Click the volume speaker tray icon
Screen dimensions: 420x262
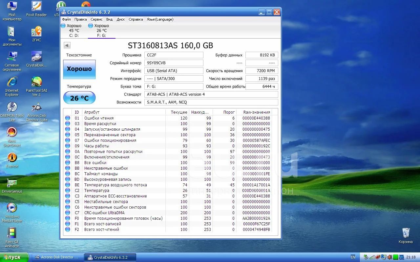click(390, 257)
